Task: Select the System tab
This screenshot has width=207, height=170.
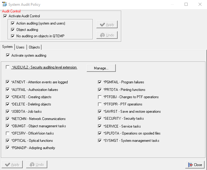Action: click(7, 47)
